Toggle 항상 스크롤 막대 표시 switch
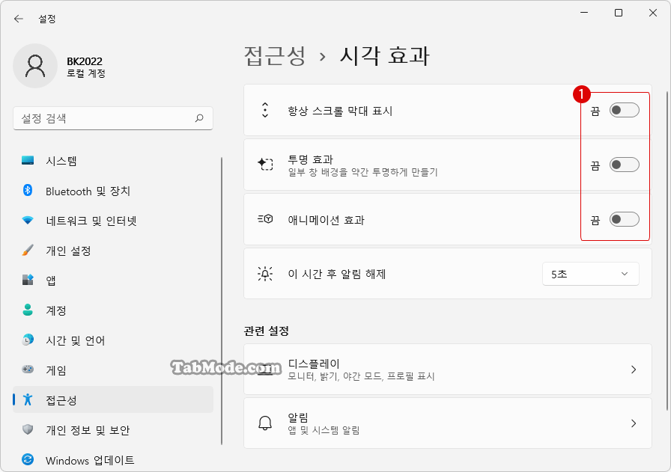 pyautogui.click(x=625, y=110)
